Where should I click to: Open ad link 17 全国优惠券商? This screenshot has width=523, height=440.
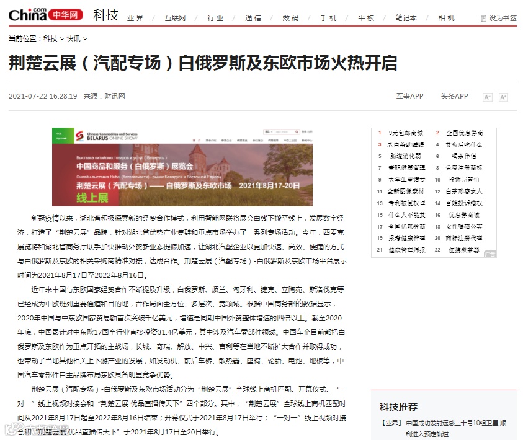406,226
